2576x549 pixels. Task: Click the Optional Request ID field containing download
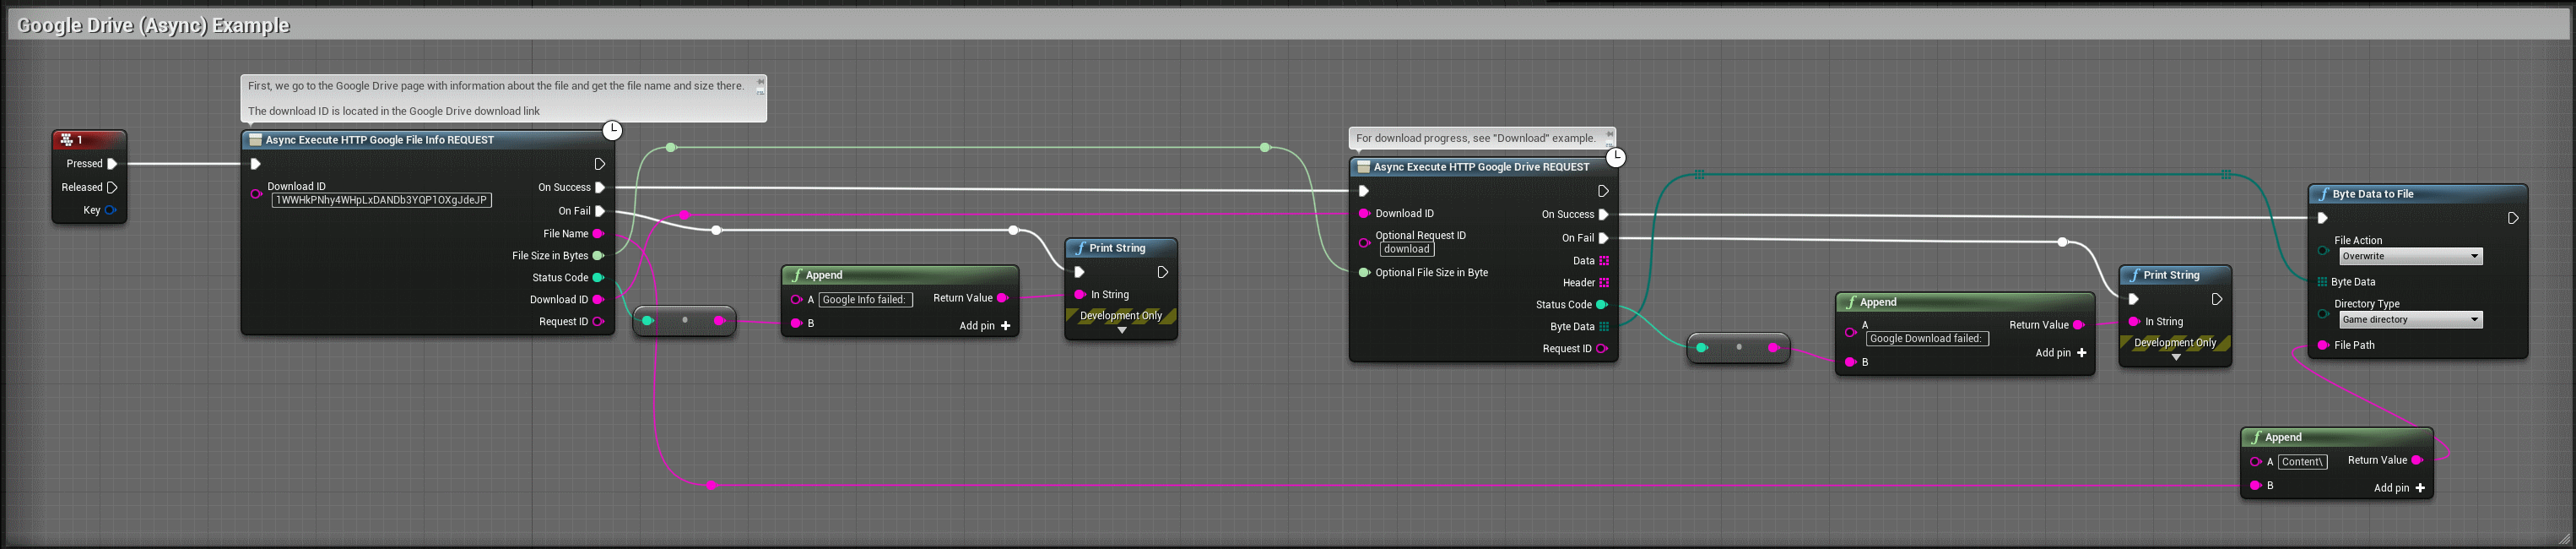[1407, 249]
